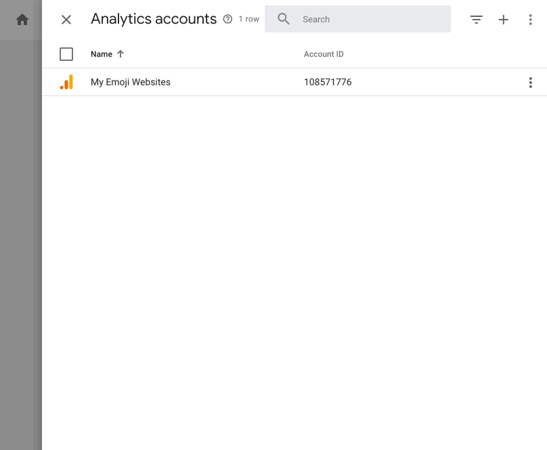Select the account ID 108571776
Viewport: 547px width, 450px height.
coord(328,83)
